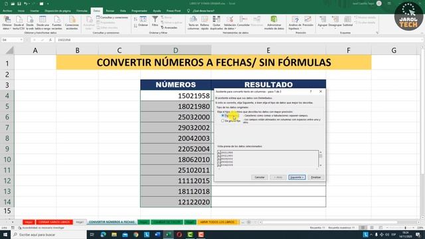425x239 pixels.
Task: Open the Ordenar sort dialog
Action: [143, 21]
